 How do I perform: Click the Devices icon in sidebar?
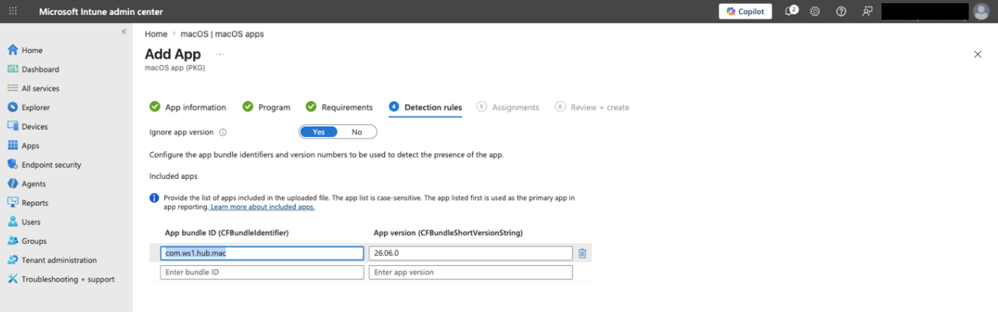[13, 126]
